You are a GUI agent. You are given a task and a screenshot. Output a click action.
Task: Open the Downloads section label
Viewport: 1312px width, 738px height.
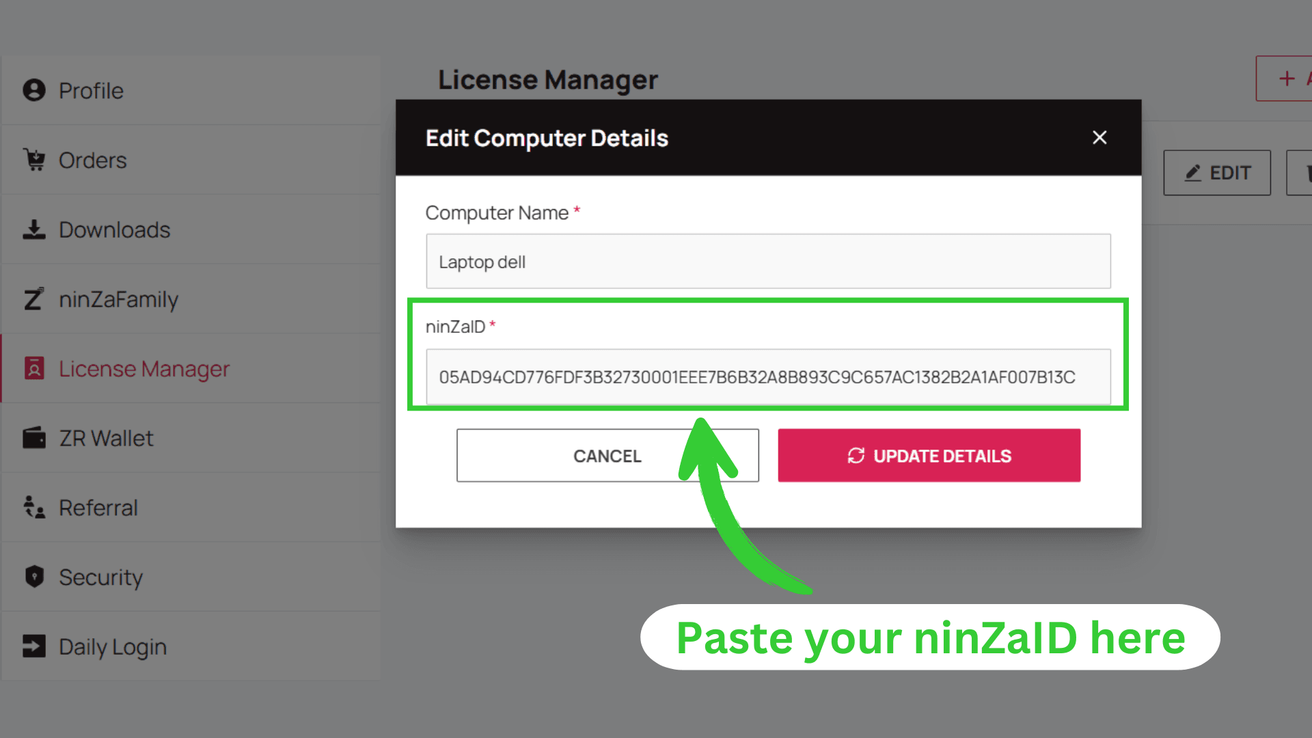pos(115,230)
